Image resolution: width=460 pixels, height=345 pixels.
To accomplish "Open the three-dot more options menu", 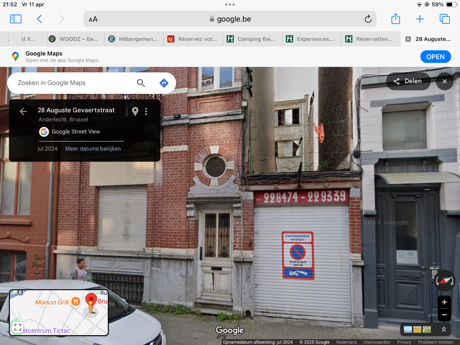I will [146, 111].
